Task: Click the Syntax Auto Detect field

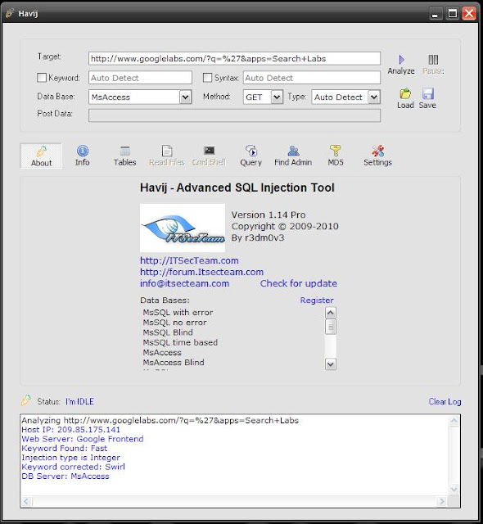Action: tap(311, 78)
